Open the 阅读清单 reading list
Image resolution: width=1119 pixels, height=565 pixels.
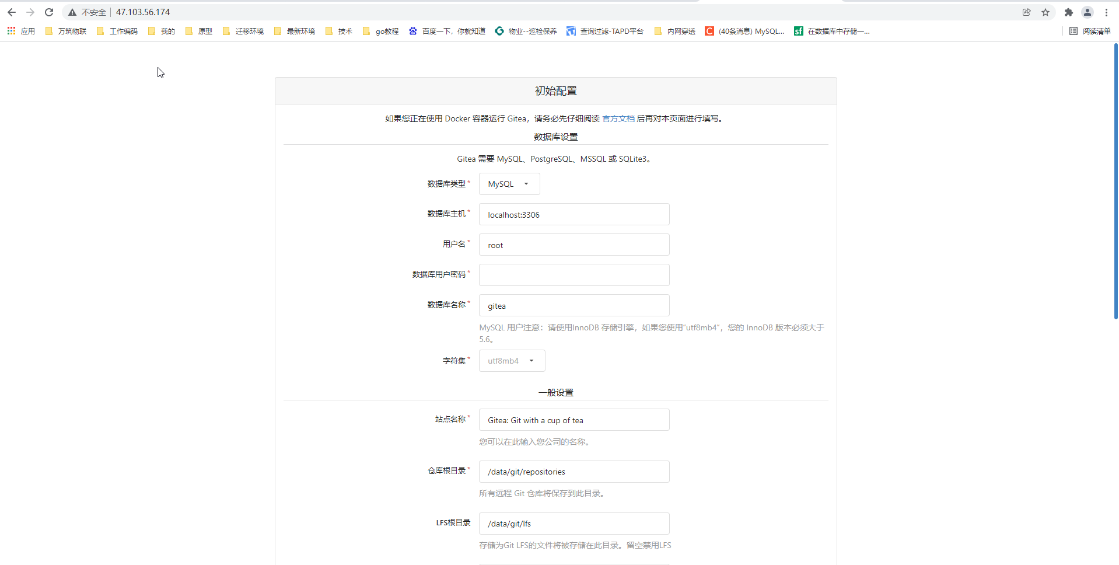pos(1090,31)
